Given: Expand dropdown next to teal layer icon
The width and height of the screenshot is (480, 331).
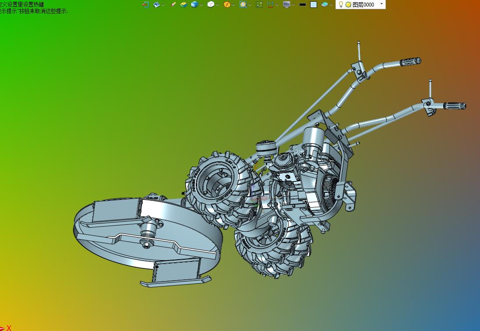Looking at the screenshot, I should tap(331, 5).
